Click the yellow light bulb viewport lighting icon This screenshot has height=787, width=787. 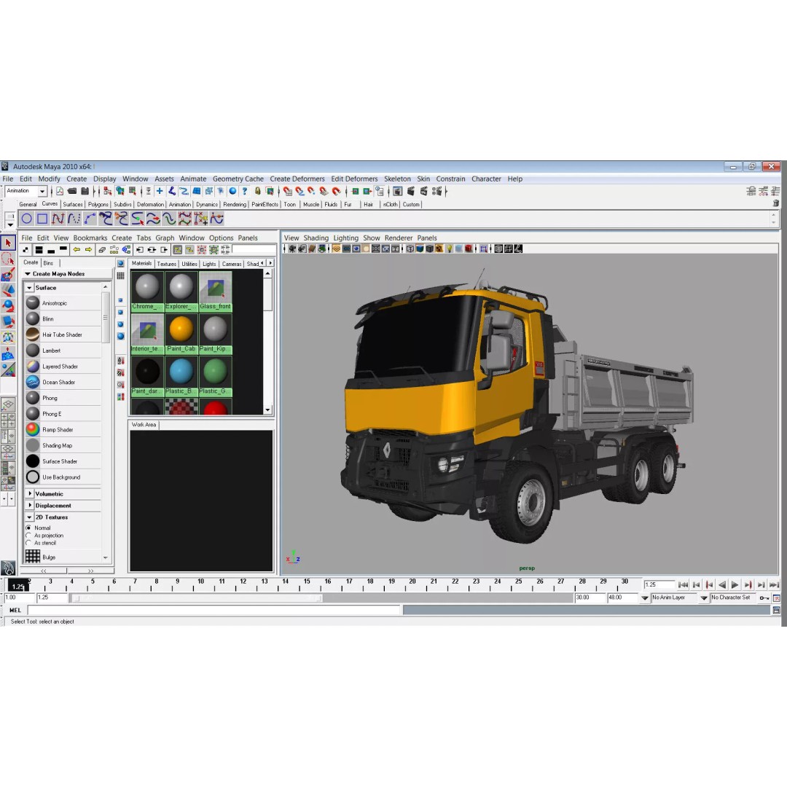coord(449,249)
